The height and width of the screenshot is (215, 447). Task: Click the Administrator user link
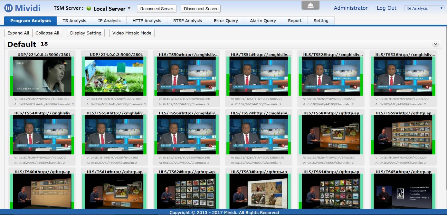351,8
